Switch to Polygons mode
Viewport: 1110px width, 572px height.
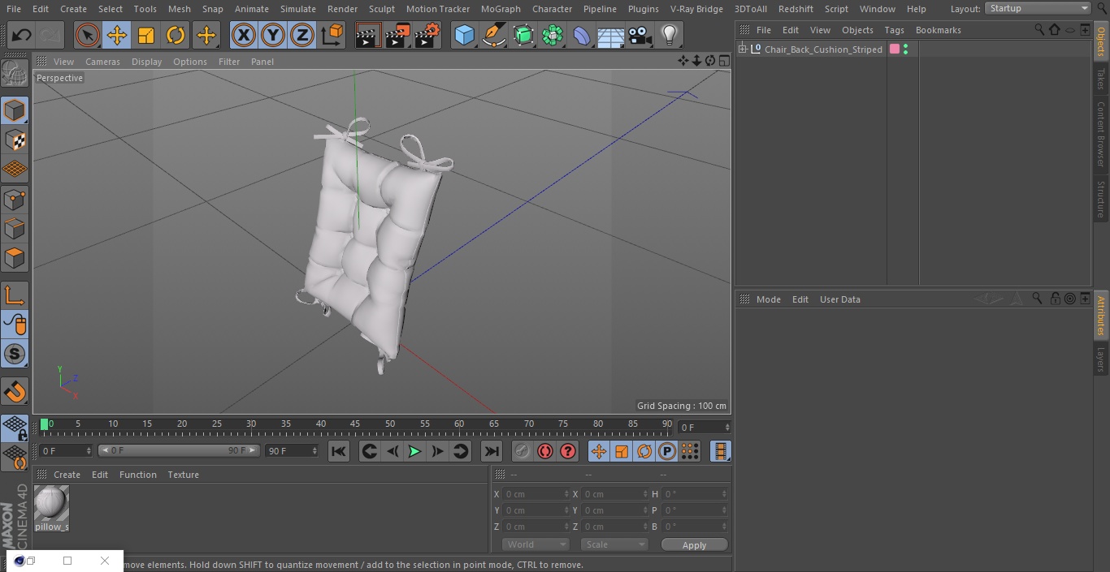tap(15, 258)
